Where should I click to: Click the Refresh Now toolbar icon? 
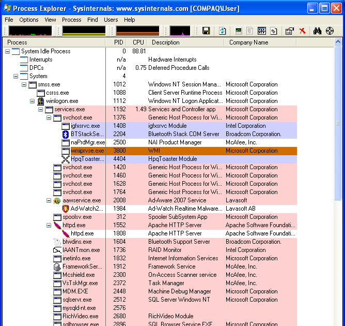point(222,31)
